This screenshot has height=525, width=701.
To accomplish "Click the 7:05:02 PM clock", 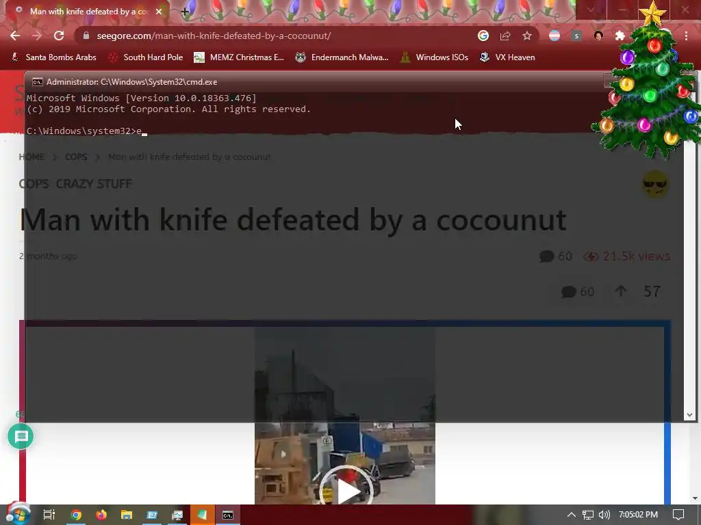I will [x=639, y=515].
